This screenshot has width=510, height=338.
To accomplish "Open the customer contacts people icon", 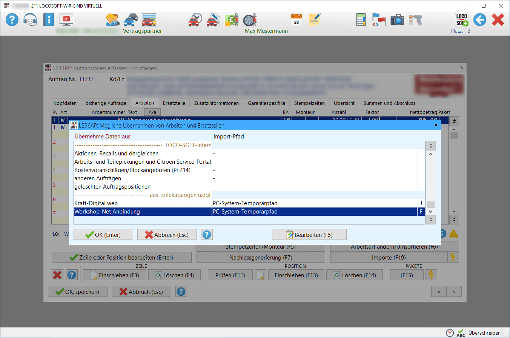I will [112, 20].
